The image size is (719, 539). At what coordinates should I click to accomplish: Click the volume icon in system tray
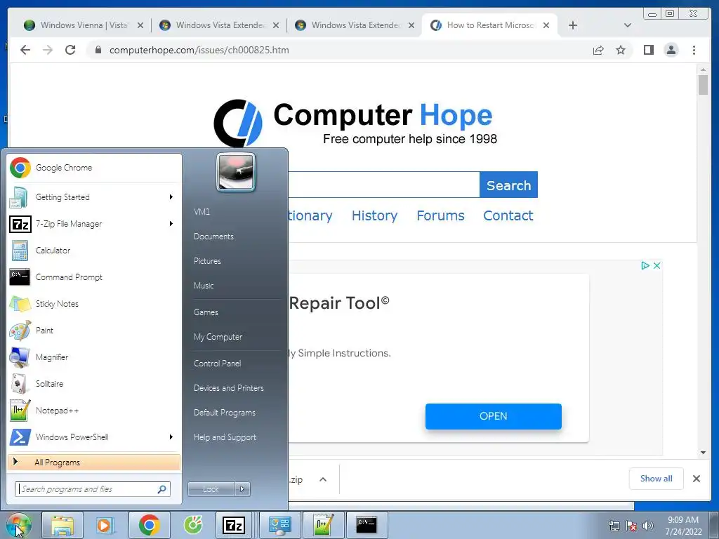coord(648,526)
